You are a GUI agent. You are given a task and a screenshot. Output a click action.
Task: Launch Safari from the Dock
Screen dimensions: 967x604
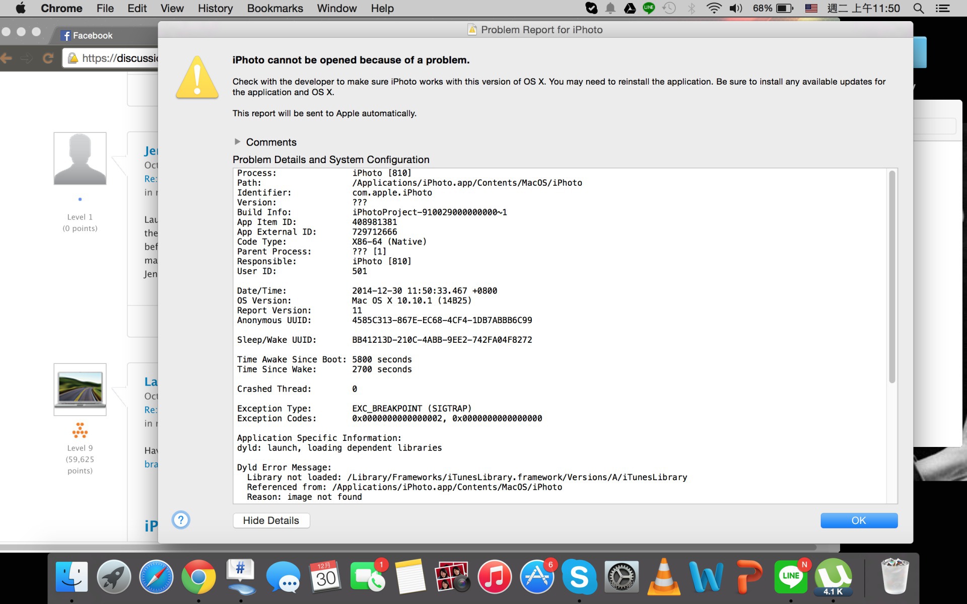coord(156,577)
